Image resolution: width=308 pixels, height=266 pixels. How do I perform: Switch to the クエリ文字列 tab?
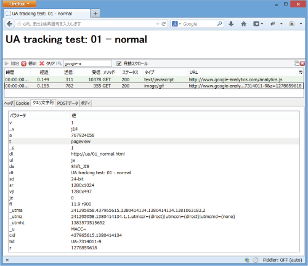tap(43, 103)
